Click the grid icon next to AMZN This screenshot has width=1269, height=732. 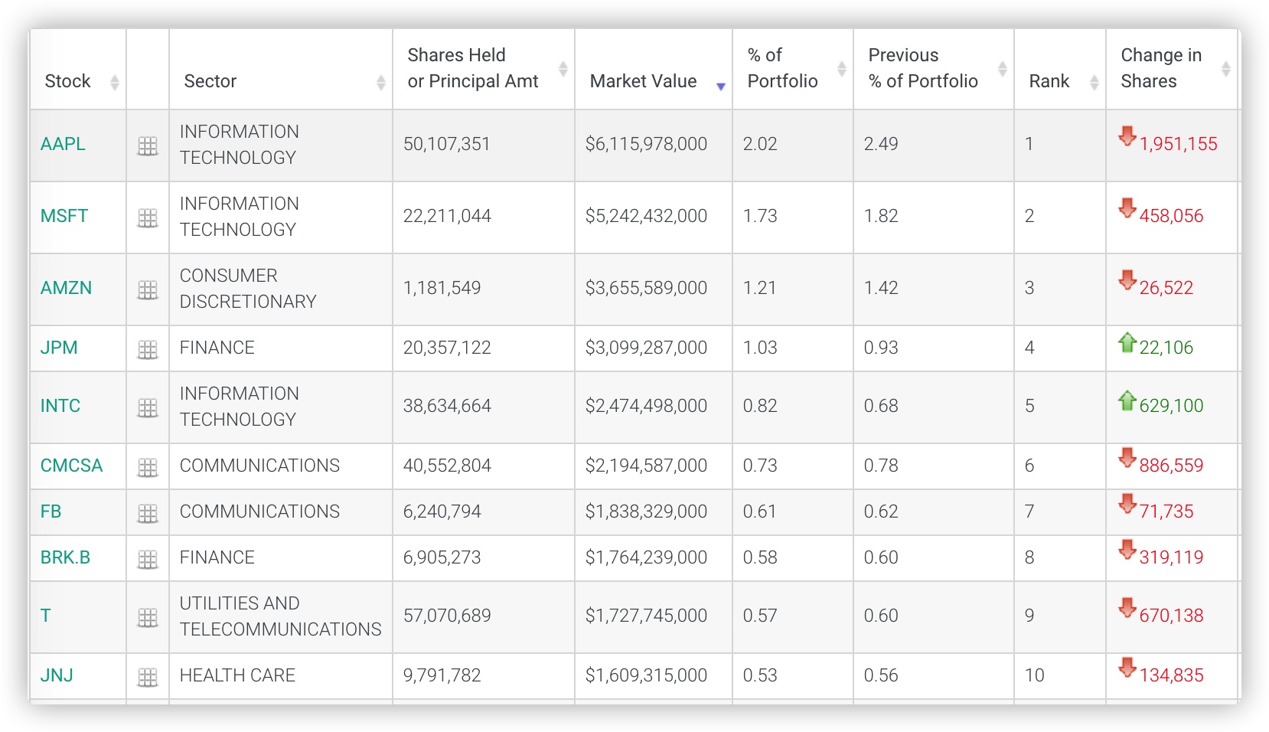point(147,289)
